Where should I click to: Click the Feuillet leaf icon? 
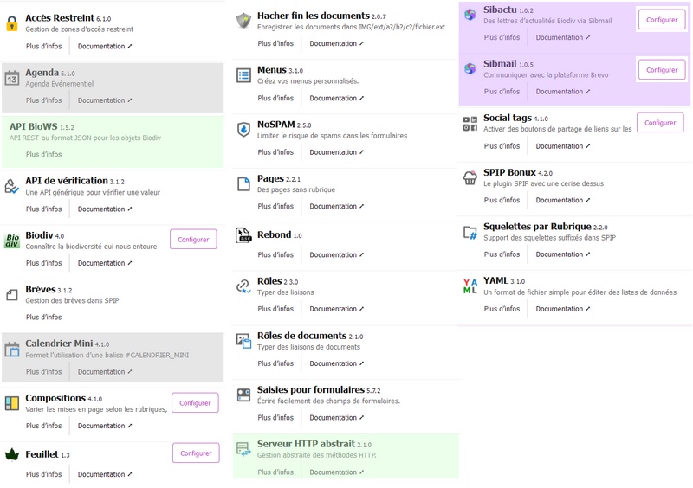[12, 454]
